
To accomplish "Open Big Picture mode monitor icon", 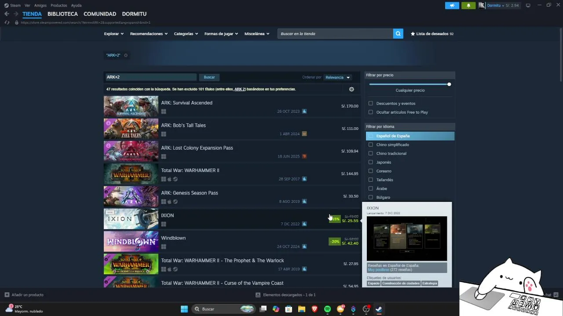I will [528, 5].
